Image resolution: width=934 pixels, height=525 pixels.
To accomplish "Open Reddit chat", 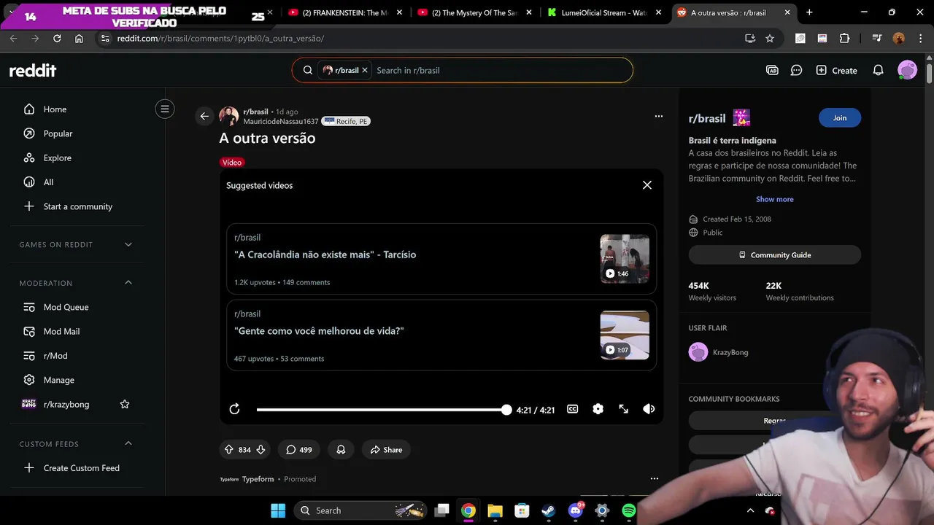I will pyautogui.click(x=797, y=71).
